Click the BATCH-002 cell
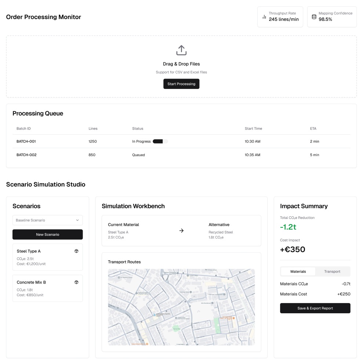 pyautogui.click(x=26, y=155)
